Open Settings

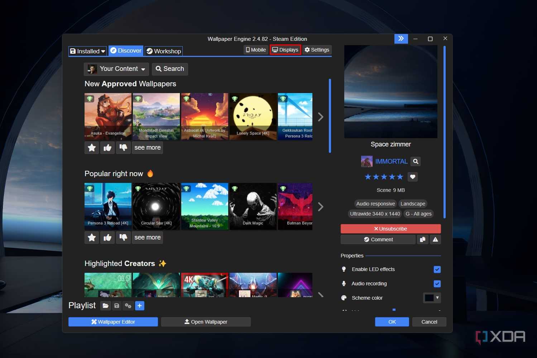click(317, 50)
